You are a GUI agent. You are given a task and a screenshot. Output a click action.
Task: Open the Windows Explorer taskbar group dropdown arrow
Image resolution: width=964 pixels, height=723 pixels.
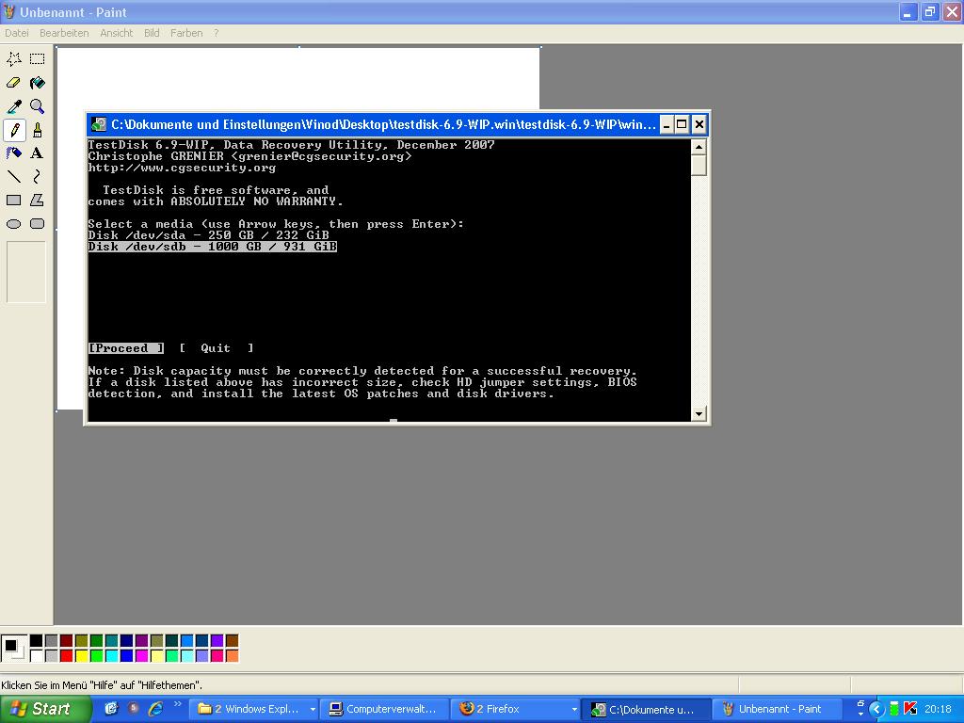pyautogui.click(x=313, y=710)
